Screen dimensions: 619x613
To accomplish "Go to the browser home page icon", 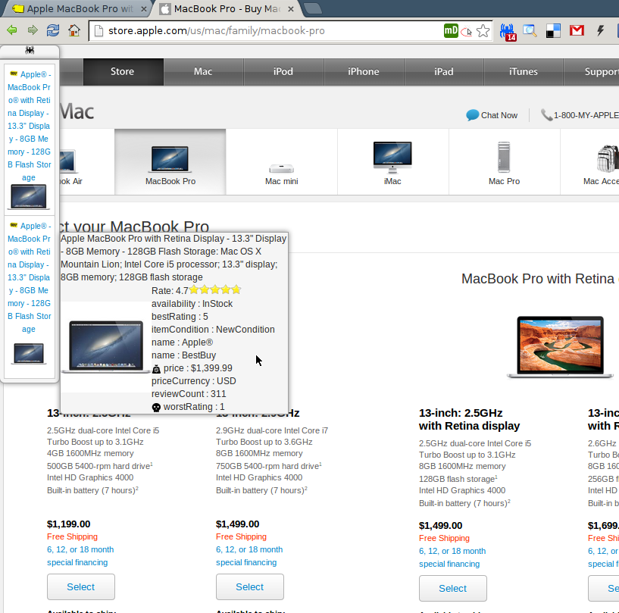I will [74, 30].
